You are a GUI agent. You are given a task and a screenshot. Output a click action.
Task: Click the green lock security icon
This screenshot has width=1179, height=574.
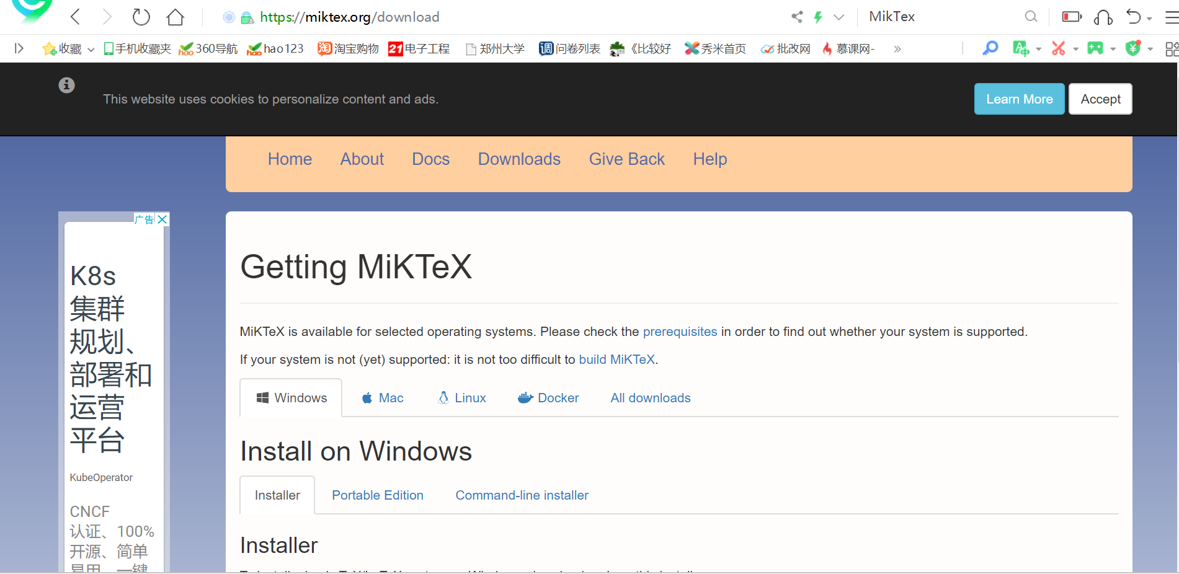click(247, 17)
